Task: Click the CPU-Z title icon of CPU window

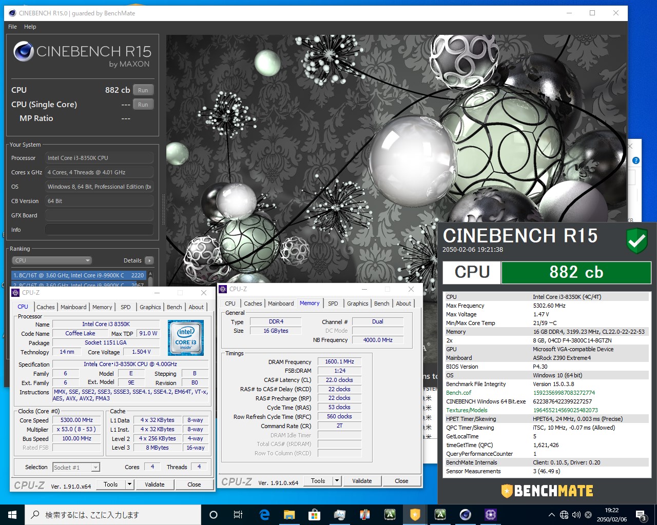Action: pyautogui.click(x=15, y=293)
